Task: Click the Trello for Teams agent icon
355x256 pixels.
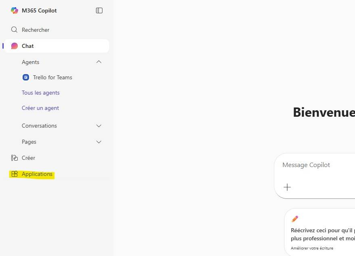Action: pos(26,77)
